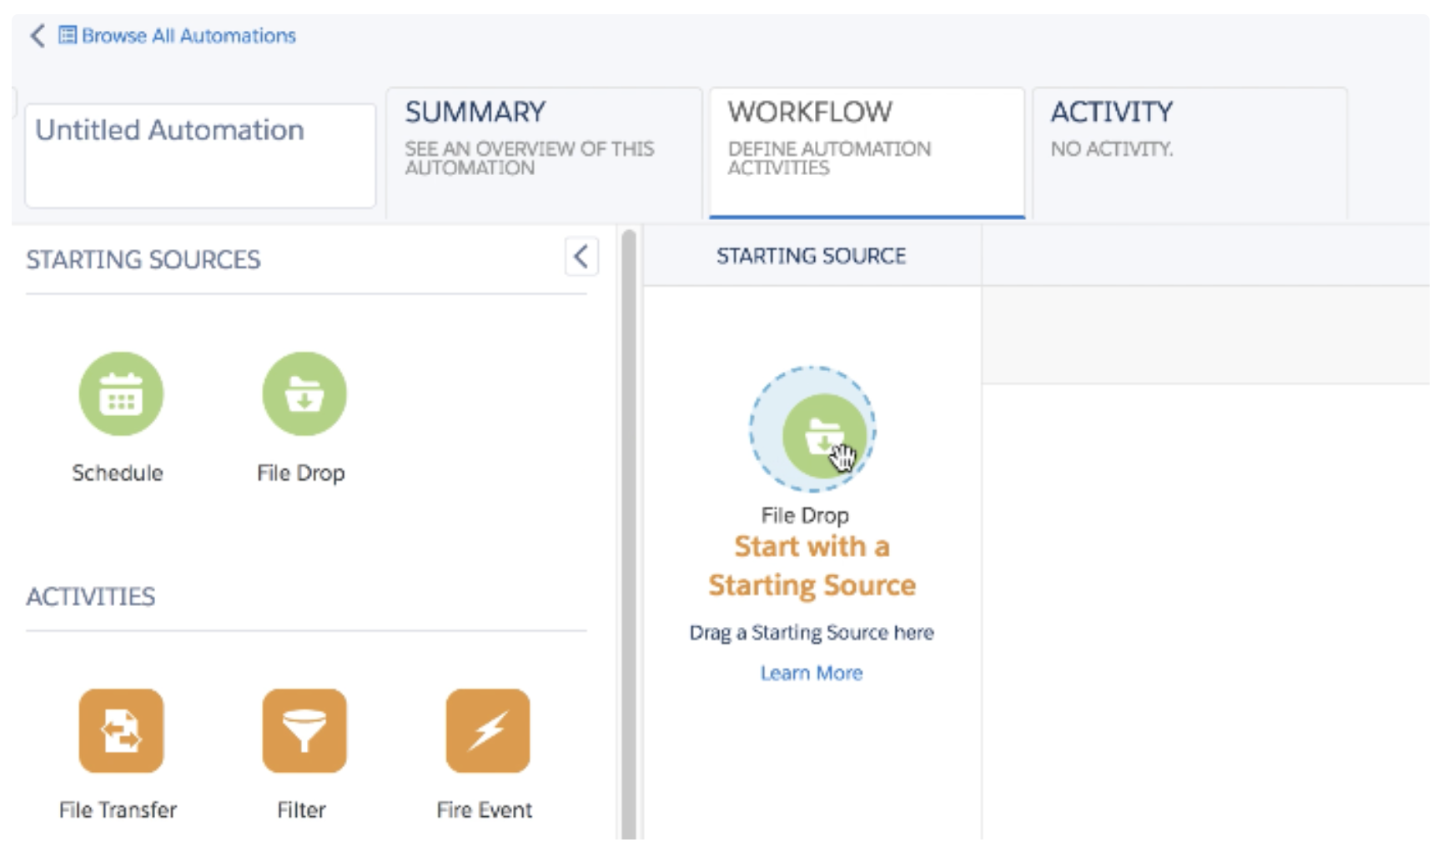Click the Fire Event activity icon
This screenshot has width=1448, height=862.
[487, 730]
